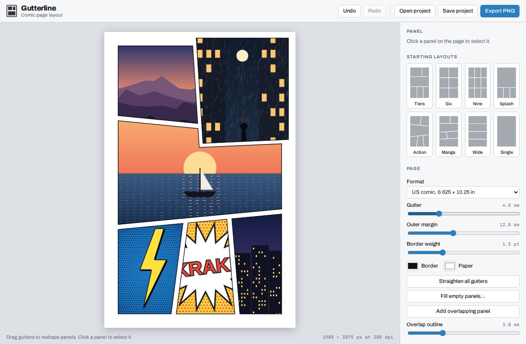Apply the Nine panel layout
526x344 pixels.
pos(477,86)
